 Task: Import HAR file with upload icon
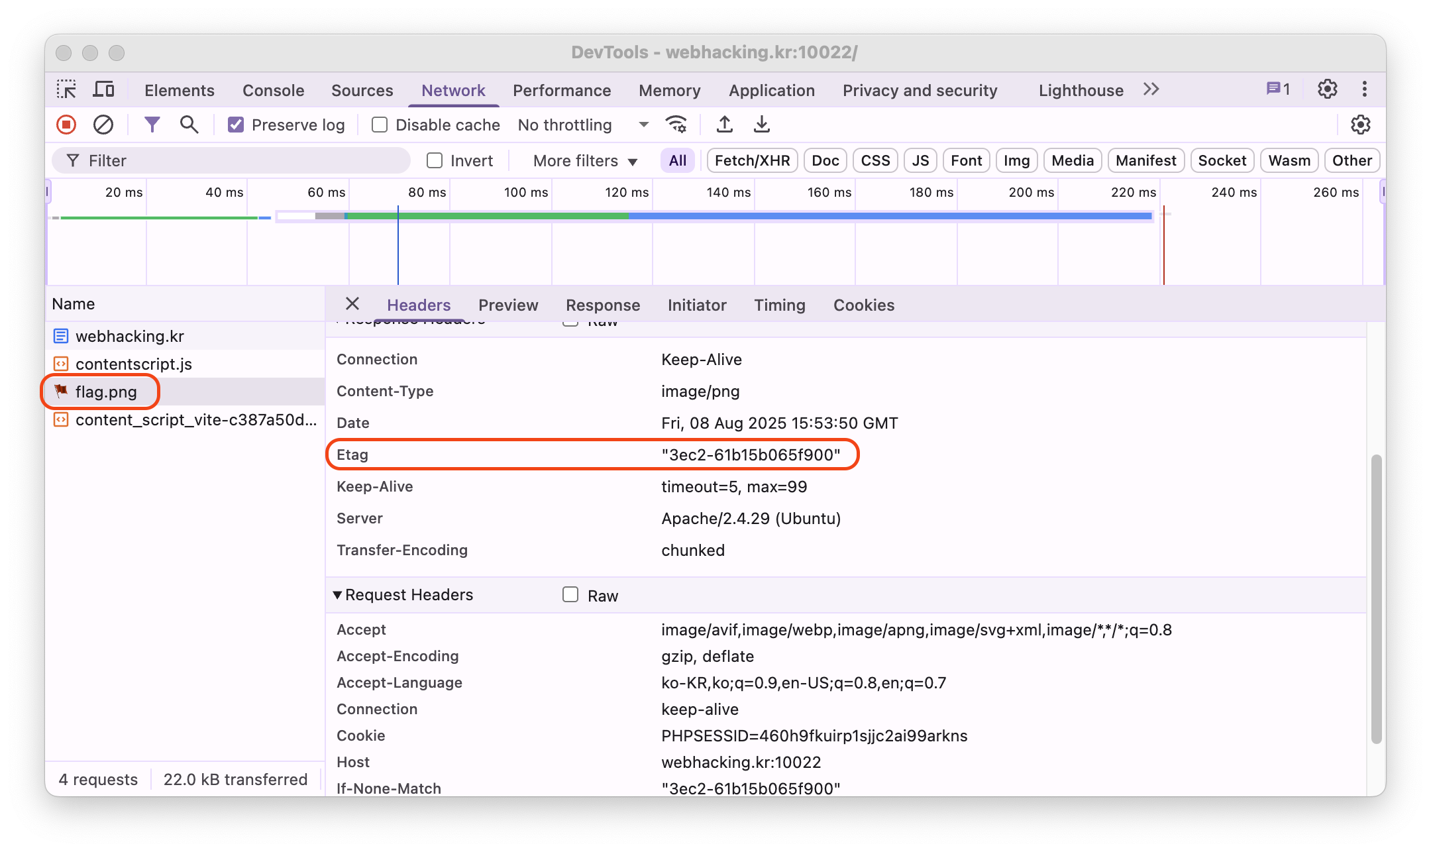click(x=725, y=125)
